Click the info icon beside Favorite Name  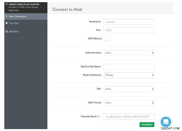(99, 116)
